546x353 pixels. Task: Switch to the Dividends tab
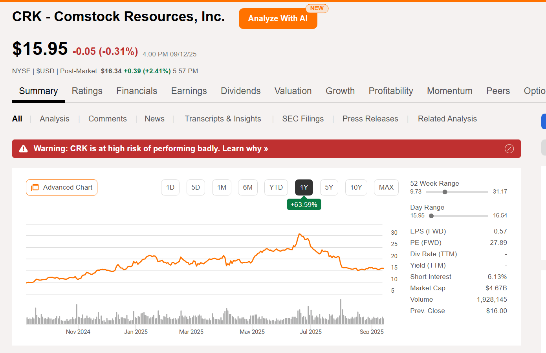(x=240, y=91)
